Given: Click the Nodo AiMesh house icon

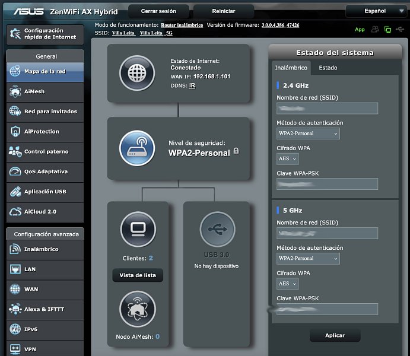Looking at the screenshot, I should tap(138, 309).
